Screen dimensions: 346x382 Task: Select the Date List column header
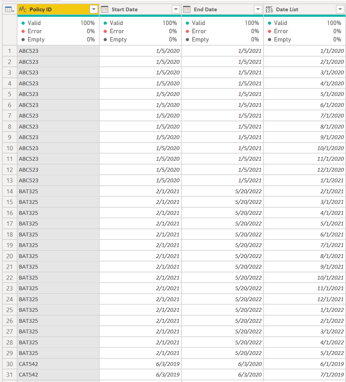(x=305, y=10)
